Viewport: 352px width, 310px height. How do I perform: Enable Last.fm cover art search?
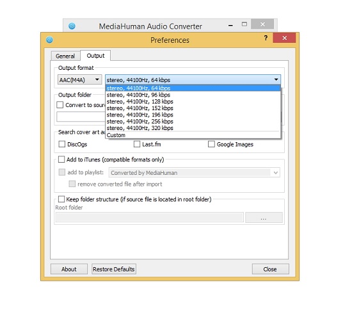point(137,144)
